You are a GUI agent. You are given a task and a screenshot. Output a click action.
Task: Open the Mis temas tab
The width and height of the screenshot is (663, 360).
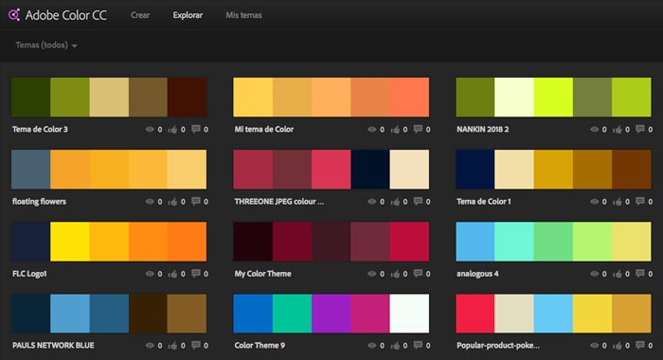[x=243, y=15]
